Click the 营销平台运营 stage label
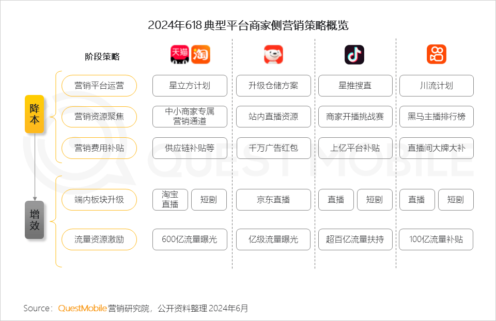Viewport: 496px width, 321px height. pos(99,86)
